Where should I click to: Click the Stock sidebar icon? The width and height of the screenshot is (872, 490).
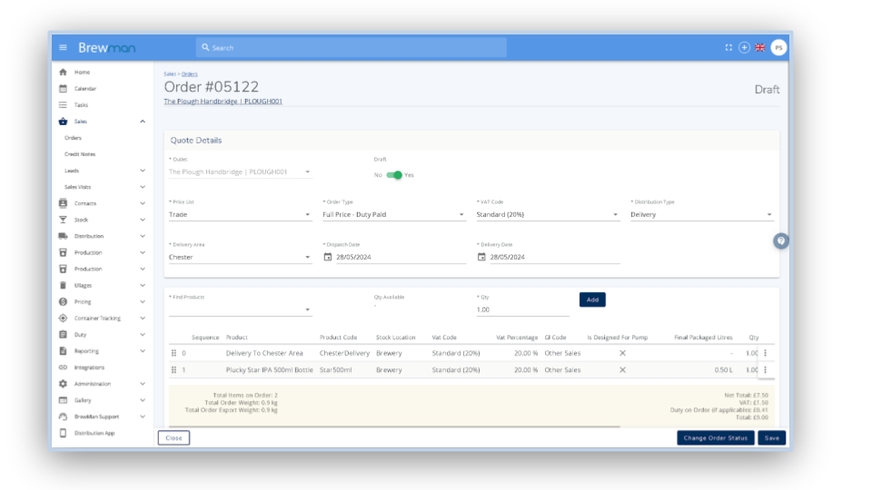pos(63,220)
